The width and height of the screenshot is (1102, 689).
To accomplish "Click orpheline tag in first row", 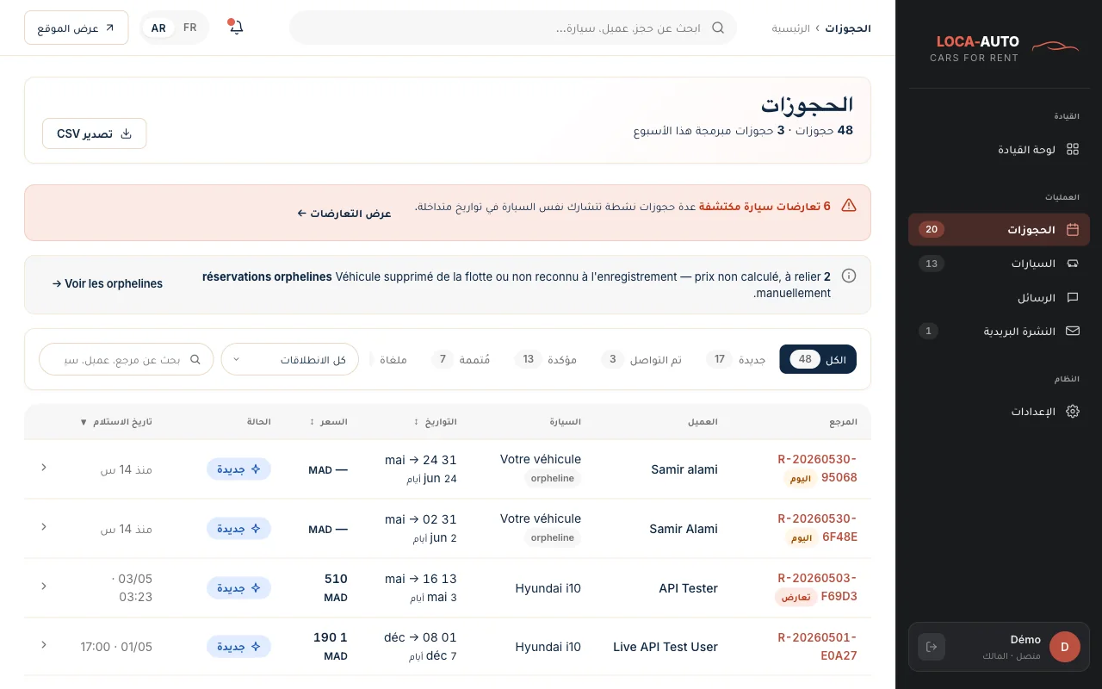I will click(x=553, y=478).
